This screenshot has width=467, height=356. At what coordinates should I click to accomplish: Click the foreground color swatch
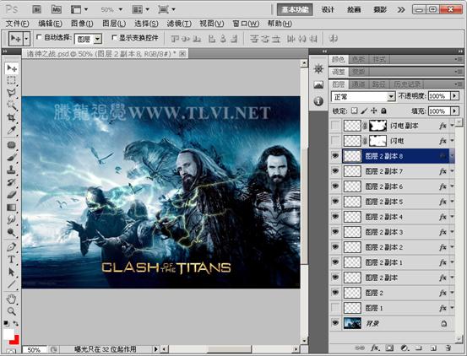click(x=8, y=334)
